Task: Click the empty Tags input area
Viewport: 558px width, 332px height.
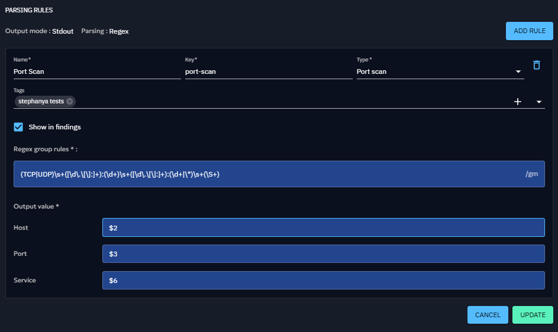Action: click(290, 102)
